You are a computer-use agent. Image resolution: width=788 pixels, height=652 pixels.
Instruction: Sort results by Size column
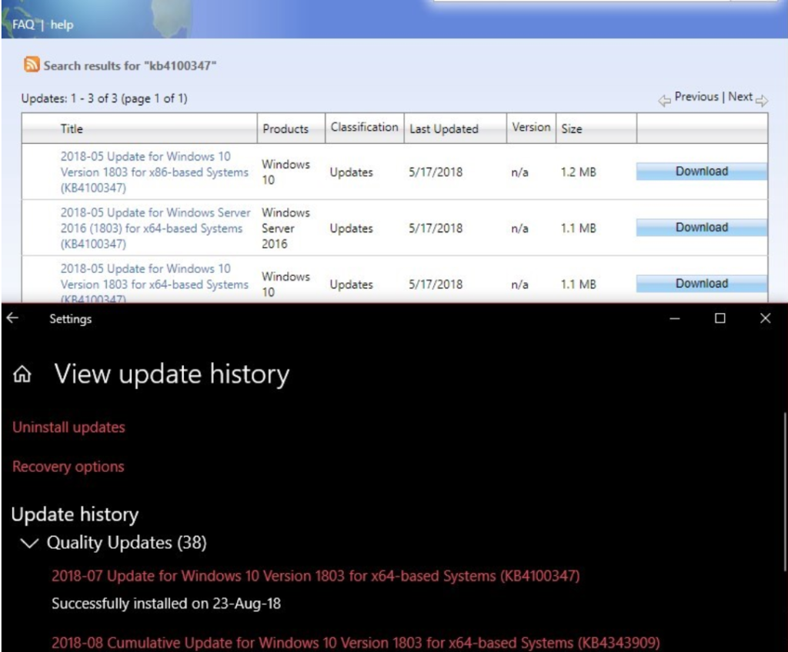(571, 128)
